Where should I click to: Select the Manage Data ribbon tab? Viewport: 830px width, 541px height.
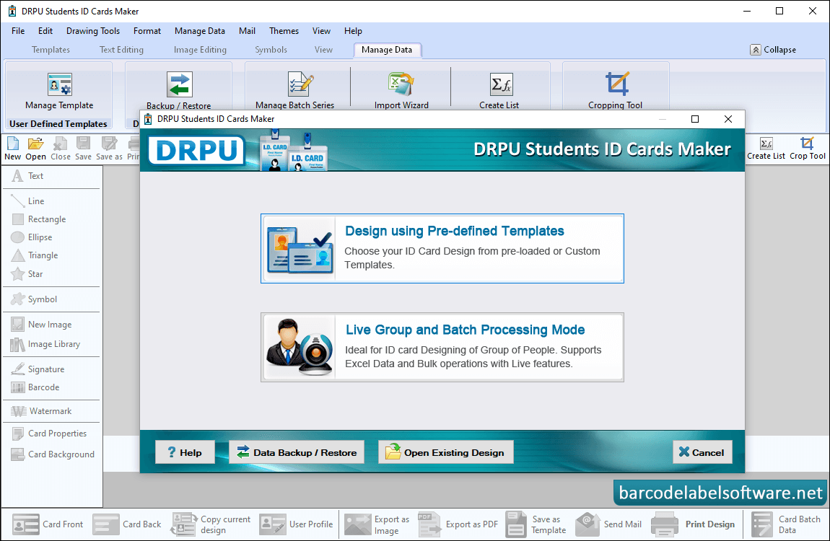tap(387, 50)
